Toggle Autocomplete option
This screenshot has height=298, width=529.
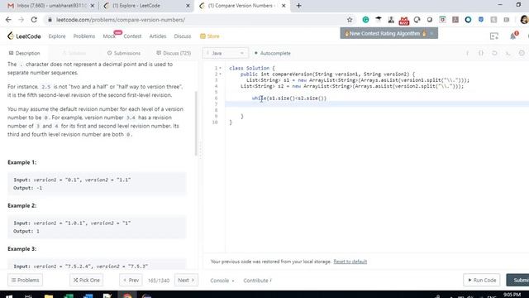coord(272,53)
